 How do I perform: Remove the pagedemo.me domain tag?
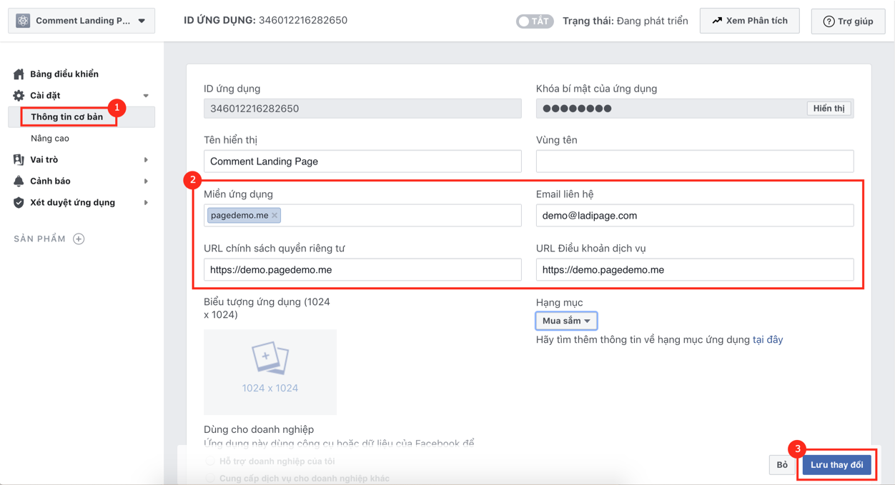(x=275, y=215)
